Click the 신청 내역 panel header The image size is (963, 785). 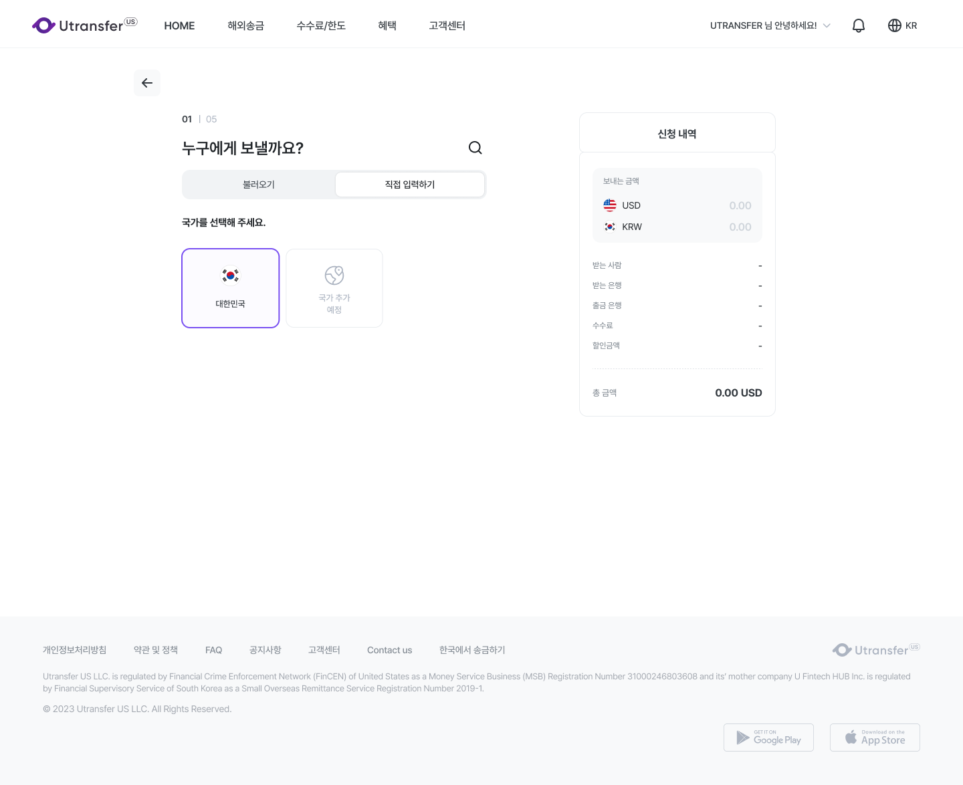(677, 133)
